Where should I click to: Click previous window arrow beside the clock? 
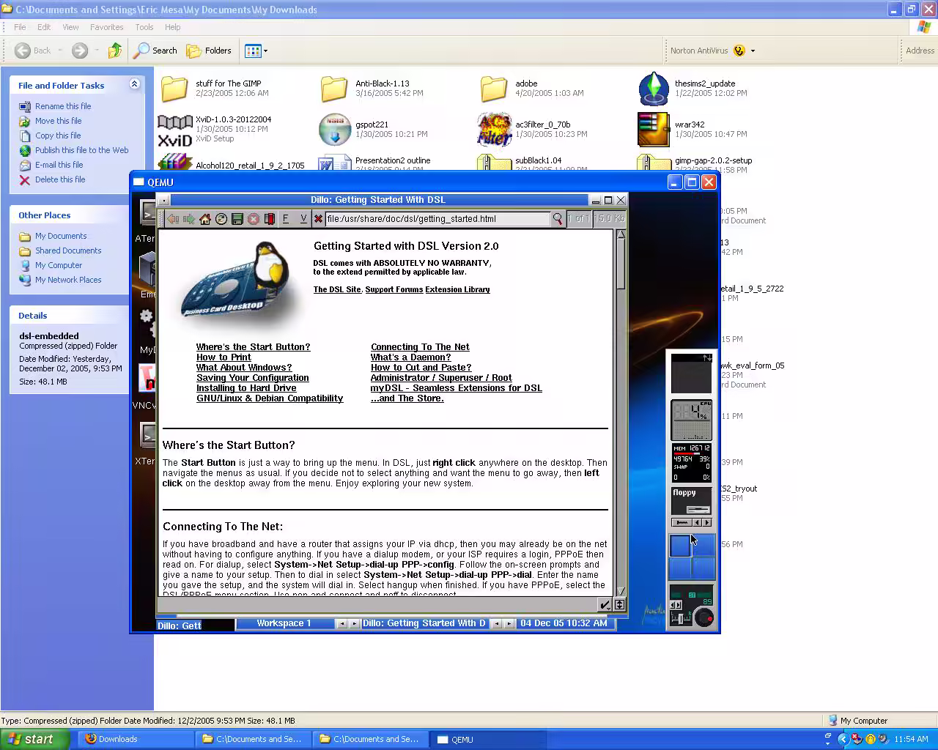496,624
